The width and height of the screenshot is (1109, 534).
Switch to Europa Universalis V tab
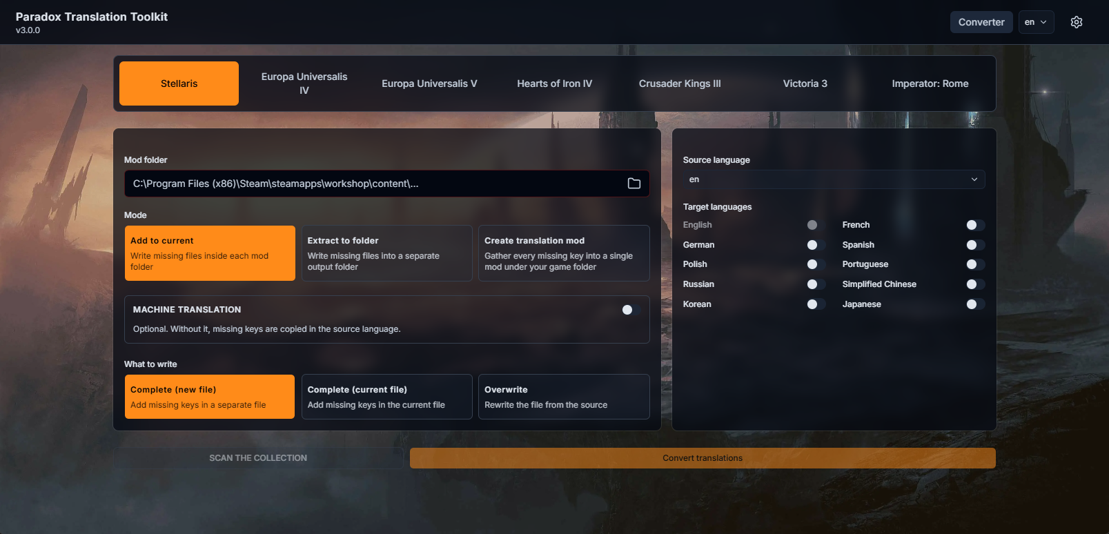click(x=429, y=83)
